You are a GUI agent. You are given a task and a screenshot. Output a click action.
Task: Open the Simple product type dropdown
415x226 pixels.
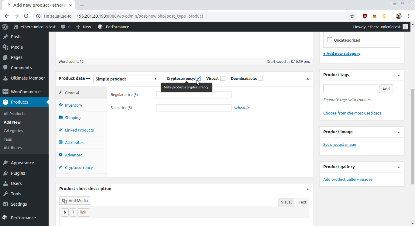126,79
